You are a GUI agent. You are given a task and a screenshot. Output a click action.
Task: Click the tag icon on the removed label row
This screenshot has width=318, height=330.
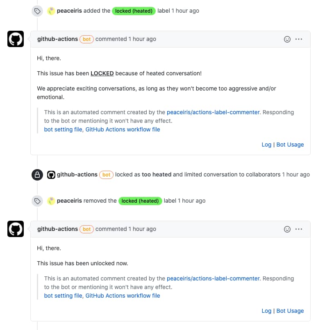click(37, 201)
